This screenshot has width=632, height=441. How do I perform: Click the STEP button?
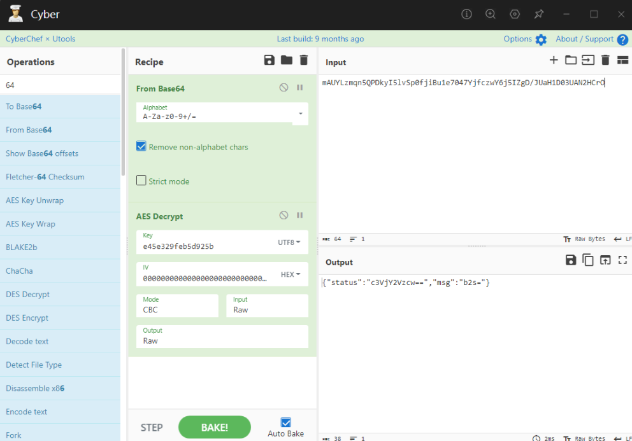(x=152, y=427)
